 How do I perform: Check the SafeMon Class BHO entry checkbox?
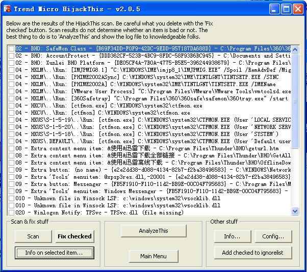[x=12, y=48]
